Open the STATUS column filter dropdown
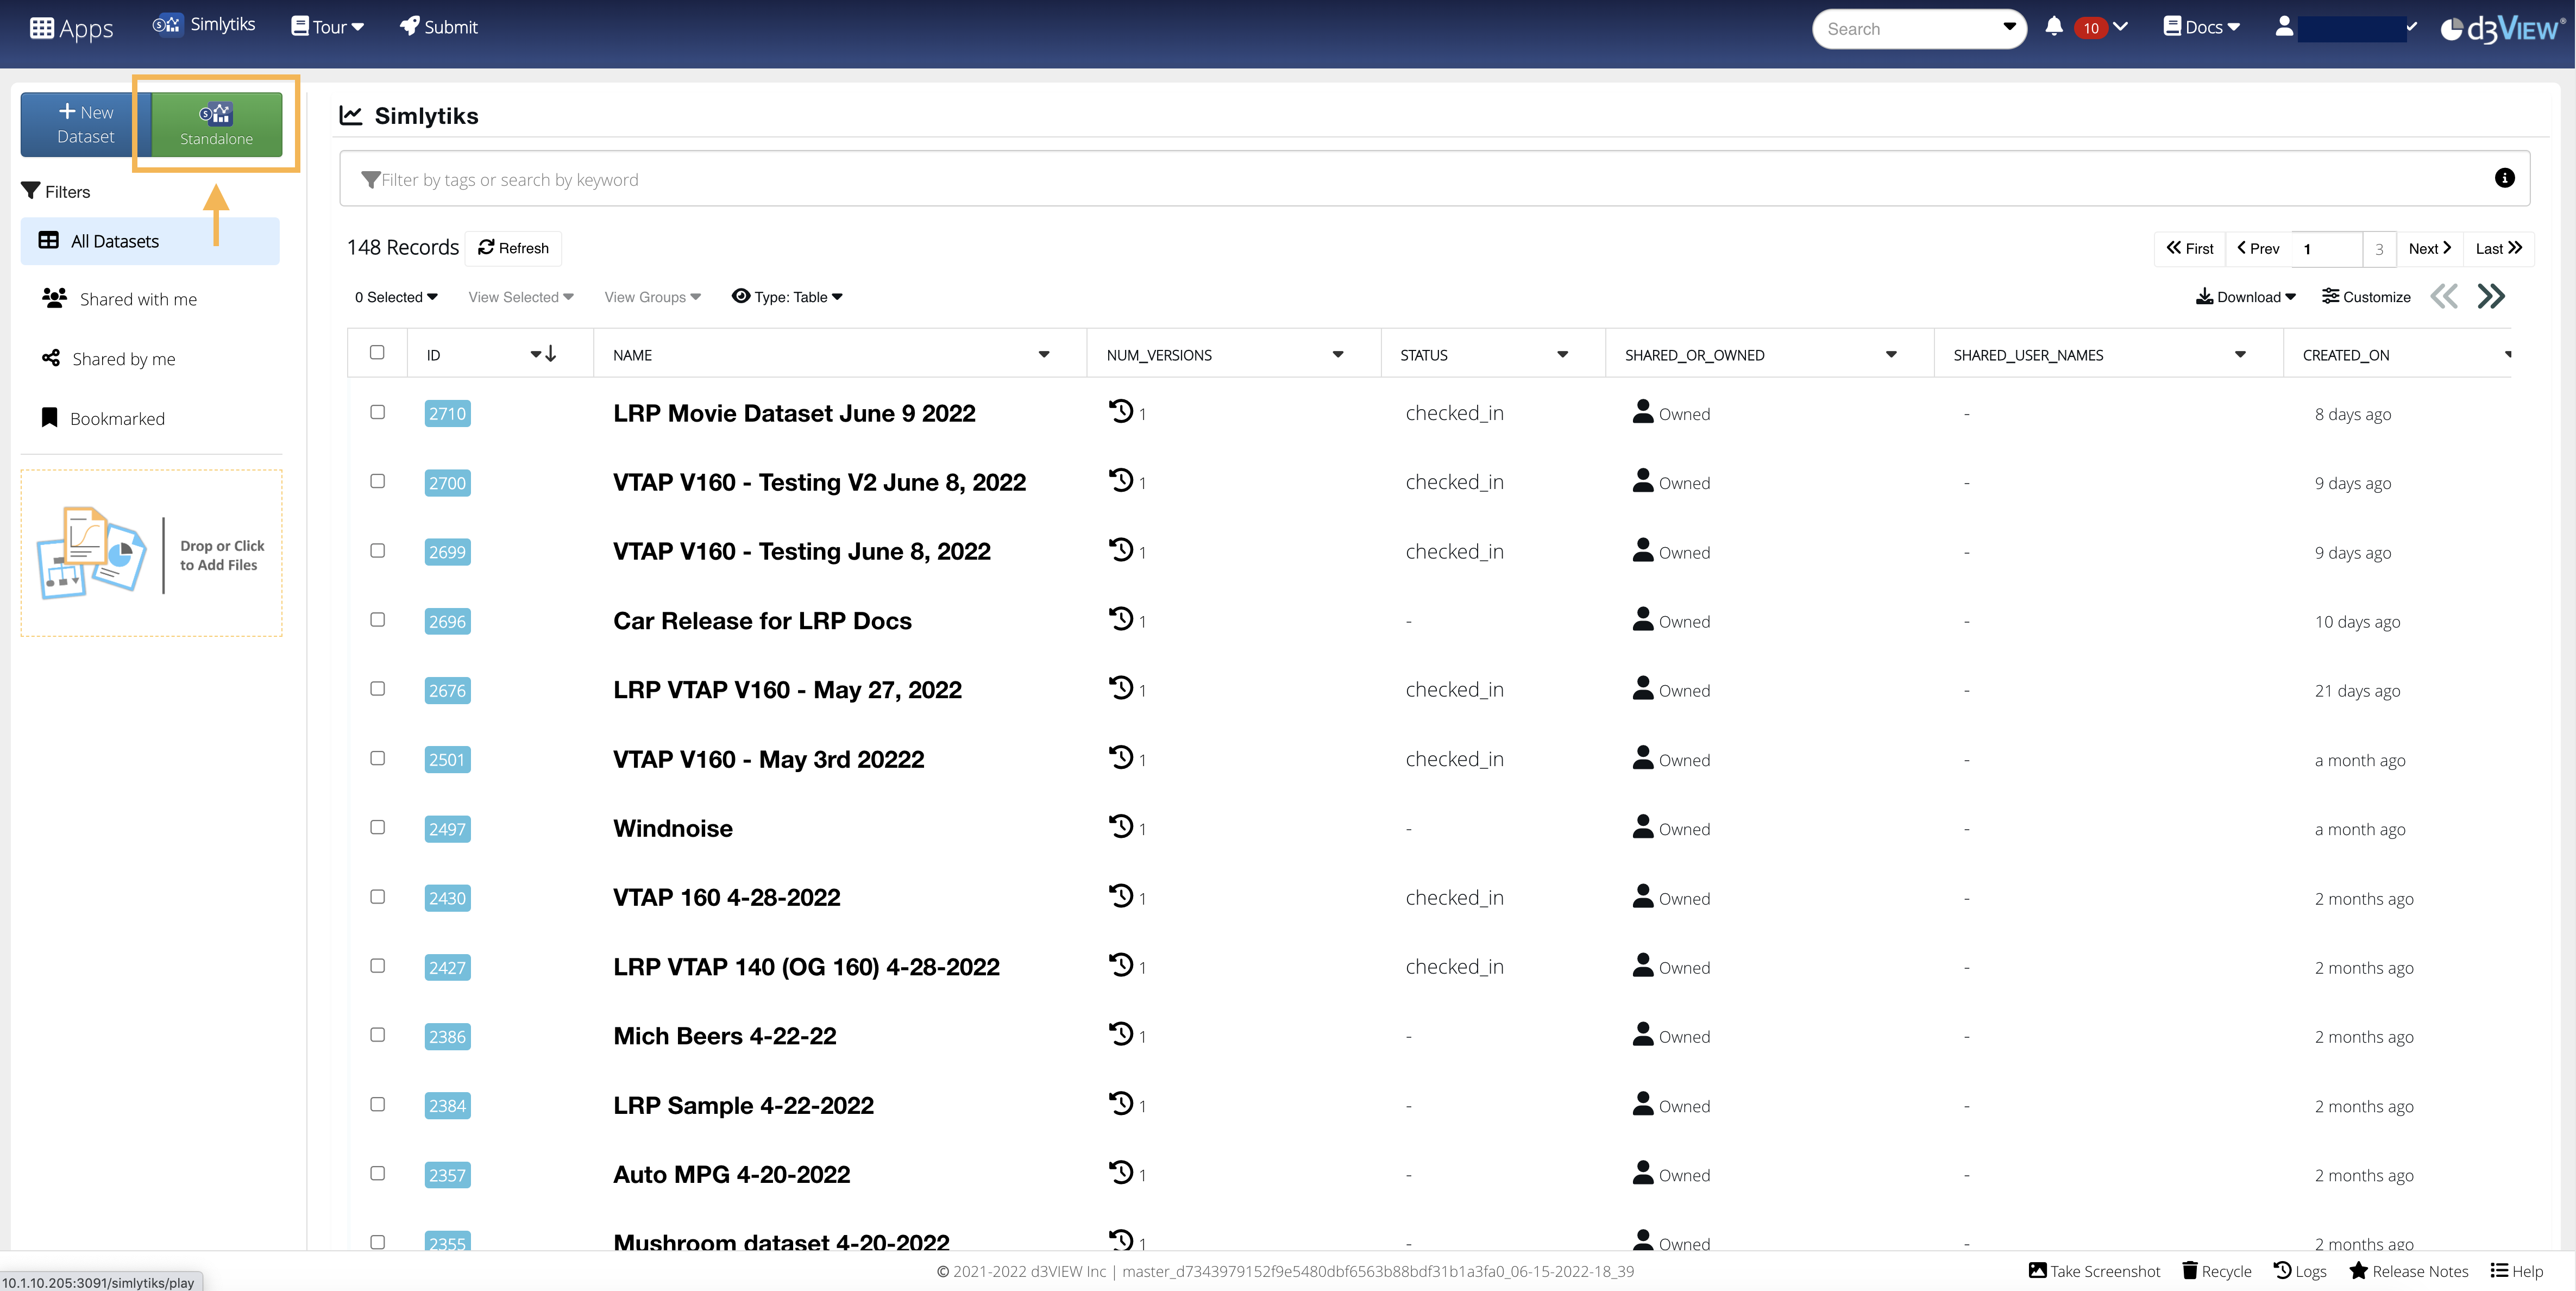 1563,354
